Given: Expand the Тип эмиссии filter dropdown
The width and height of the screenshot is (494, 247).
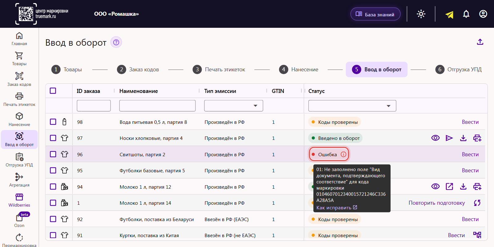Looking at the screenshot, I should 233,106.
